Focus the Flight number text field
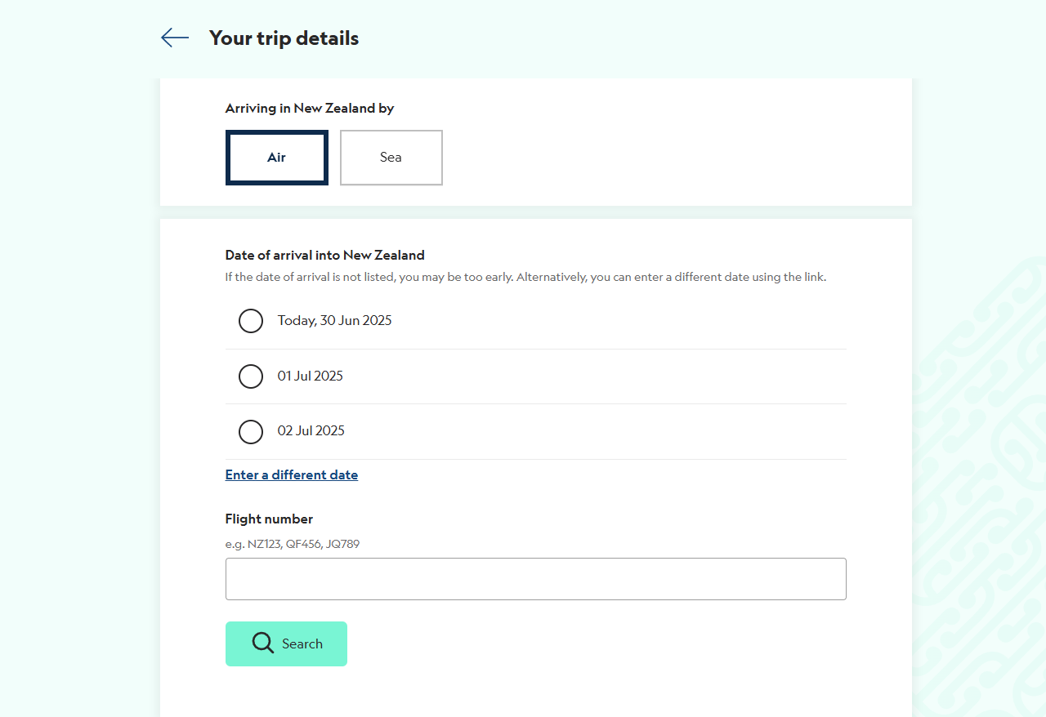 [536, 579]
